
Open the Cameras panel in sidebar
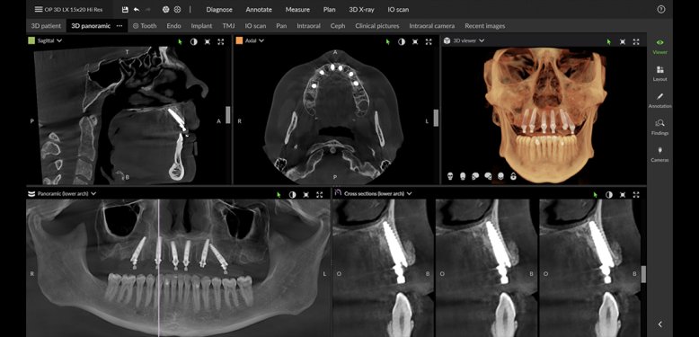[659, 154]
